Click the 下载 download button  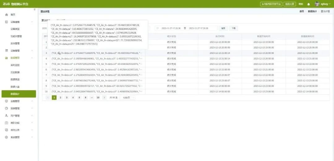(234, 28)
